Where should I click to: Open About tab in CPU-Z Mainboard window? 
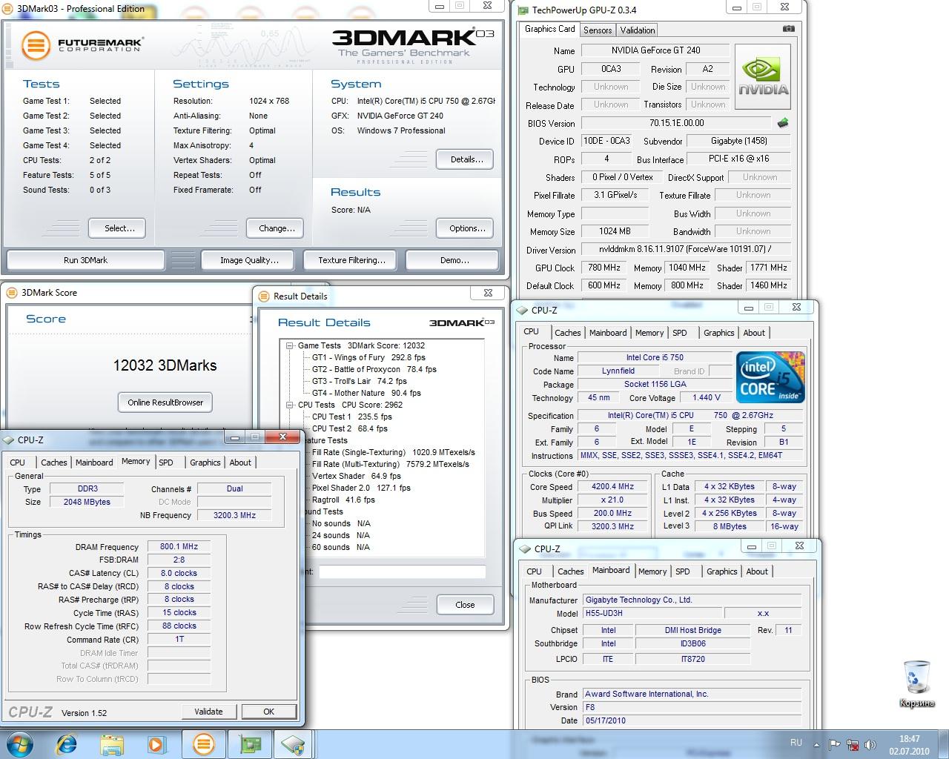pos(757,571)
